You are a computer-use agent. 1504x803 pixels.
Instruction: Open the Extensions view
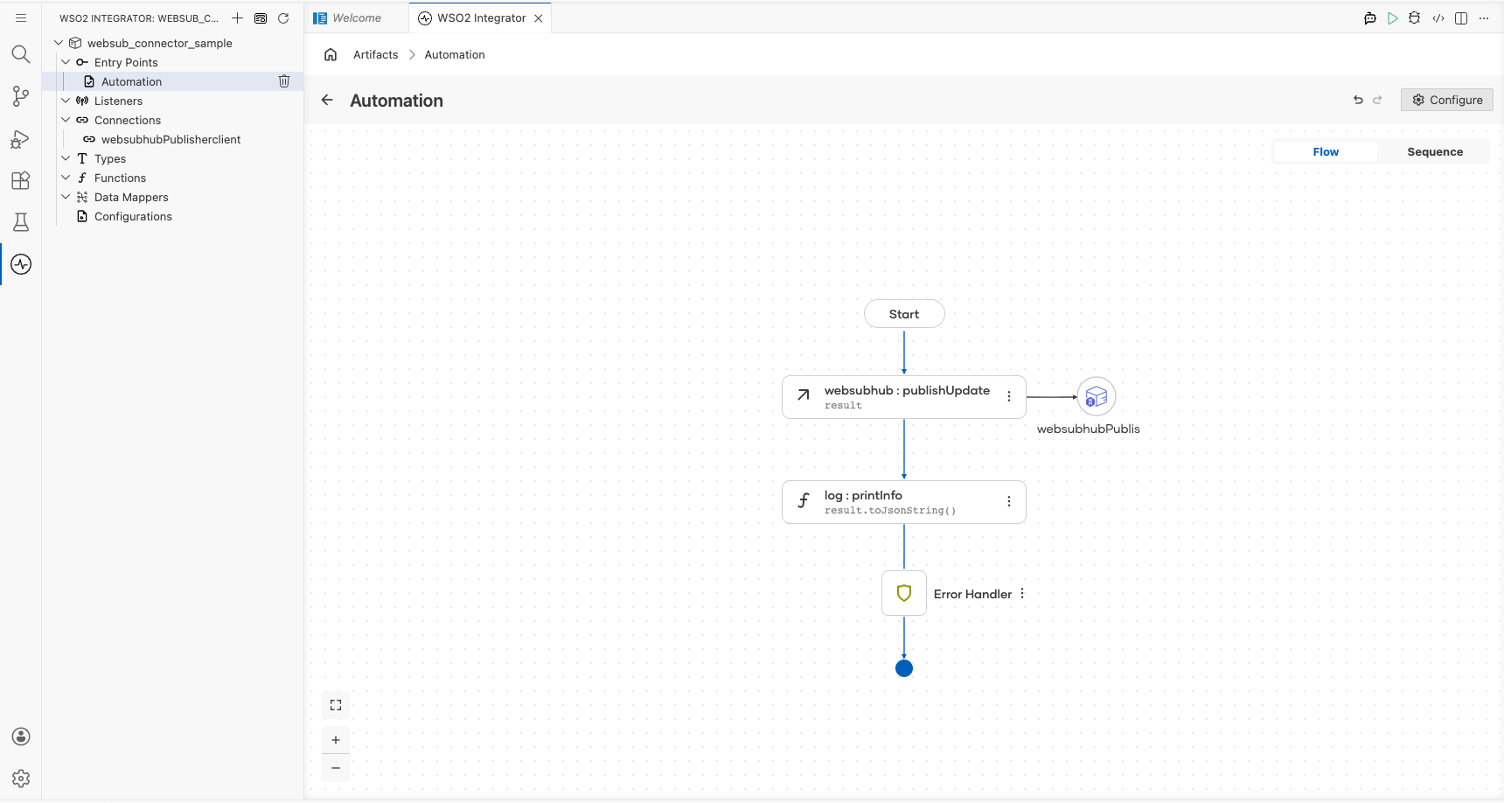pos(21,180)
